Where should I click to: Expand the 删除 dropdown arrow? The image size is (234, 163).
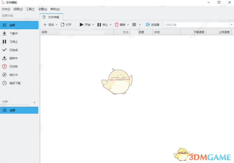[x=128, y=25]
